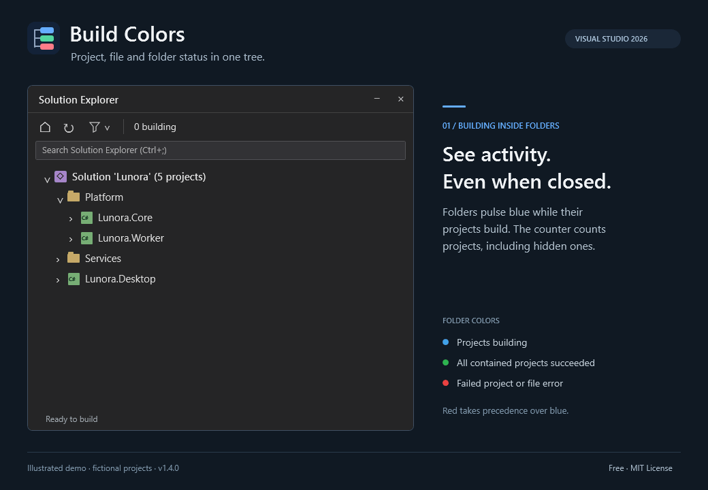The image size is (708, 490).
Task: Click the 'Build Colors' title
Action: coord(127,34)
